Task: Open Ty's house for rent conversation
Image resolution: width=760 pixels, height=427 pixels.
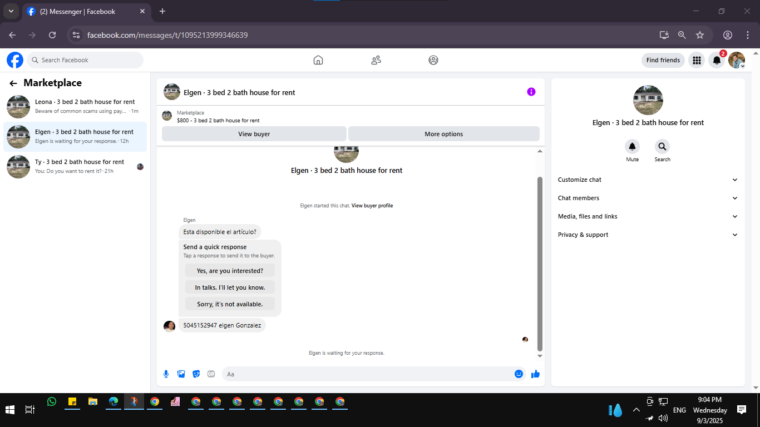Action: (x=75, y=167)
